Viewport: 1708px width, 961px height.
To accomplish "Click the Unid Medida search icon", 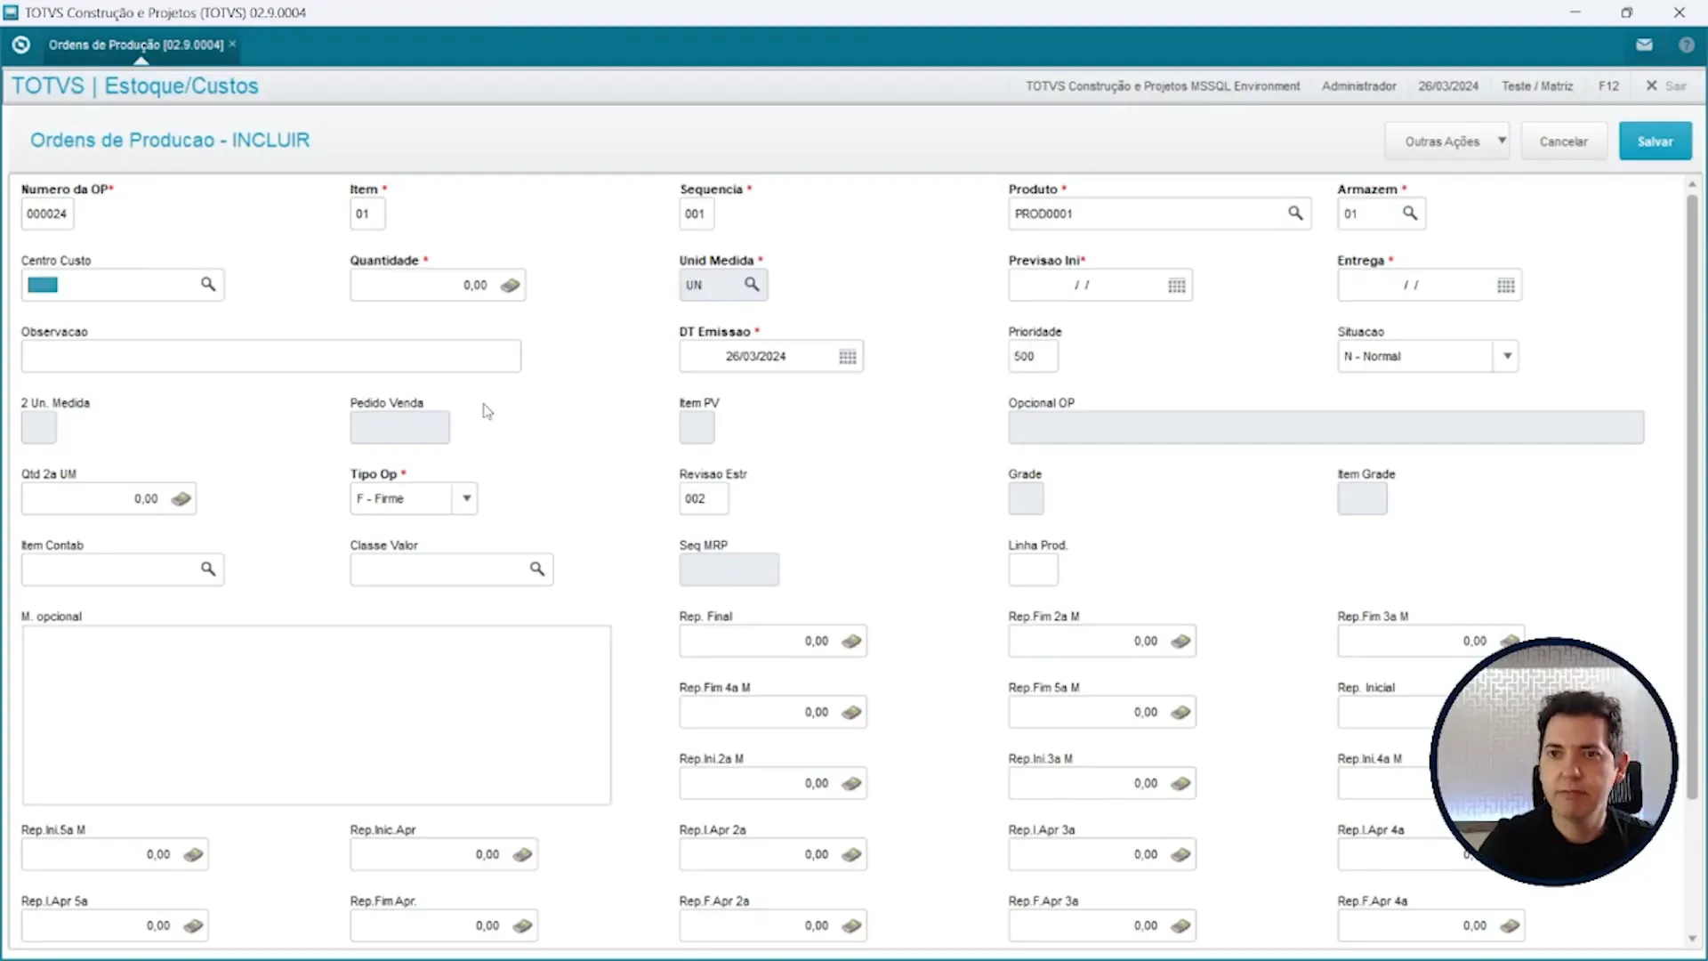I will [752, 285].
